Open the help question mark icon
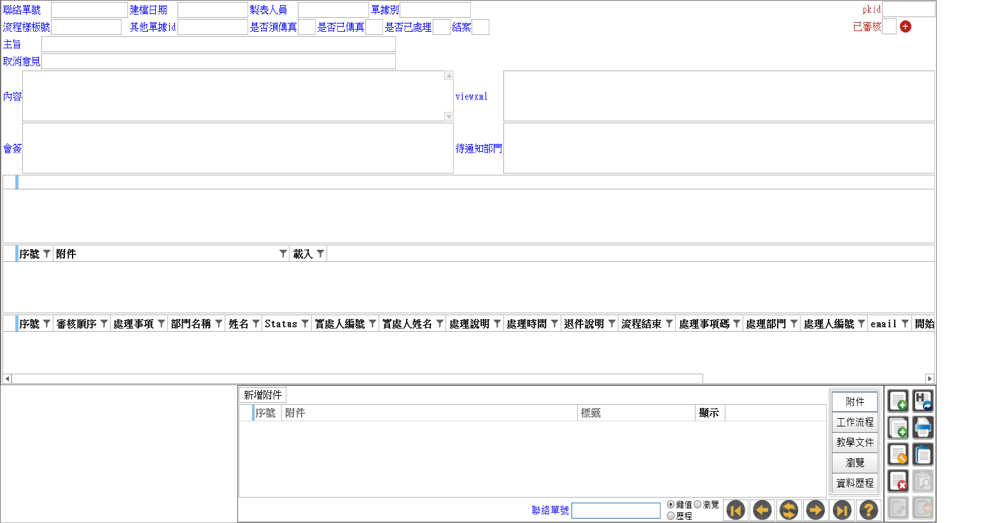The height and width of the screenshot is (523, 1008). [x=869, y=510]
